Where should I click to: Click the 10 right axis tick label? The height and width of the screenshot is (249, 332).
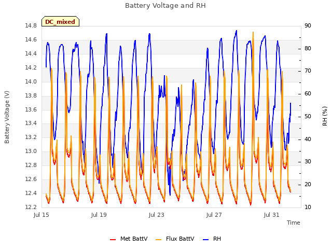pos(308,207)
